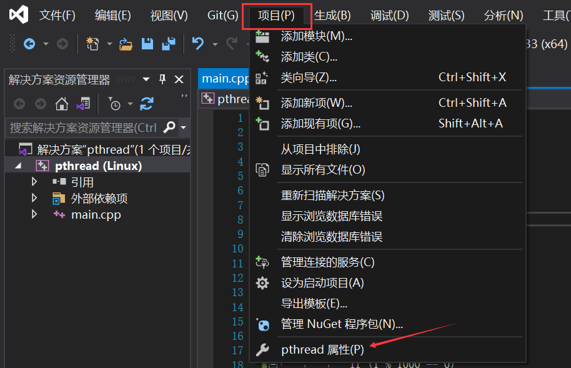Expand the main.cpp tree node
This screenshot has width=571, height=368.
pyautogui.click(x=34, y=214)
